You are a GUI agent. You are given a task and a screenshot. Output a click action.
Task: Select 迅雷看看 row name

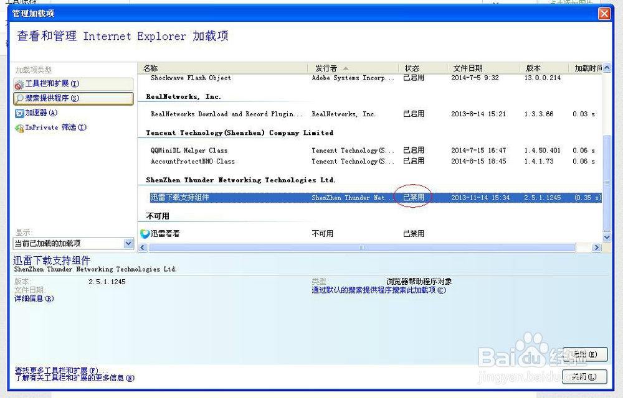(165, 233)
